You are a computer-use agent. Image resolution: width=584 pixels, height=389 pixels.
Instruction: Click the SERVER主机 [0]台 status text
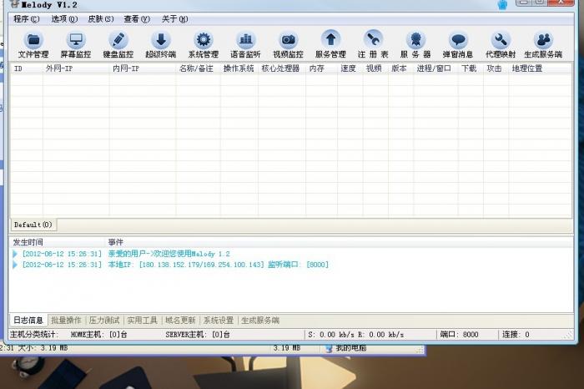(x=198, y=335)
